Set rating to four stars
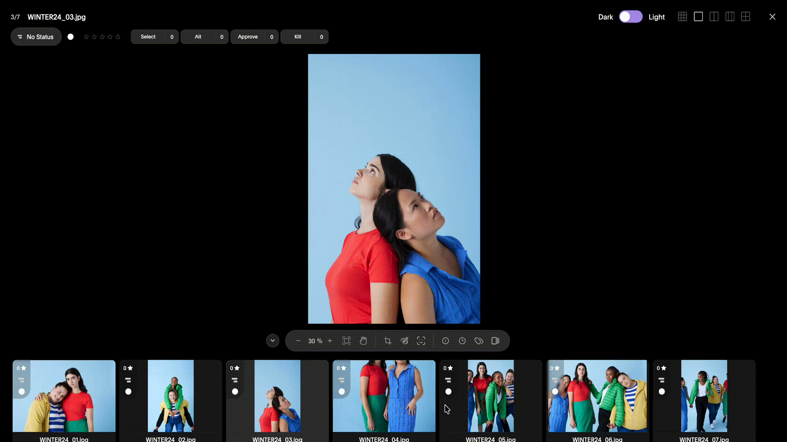787x442 pixels. tap(110, 37)
